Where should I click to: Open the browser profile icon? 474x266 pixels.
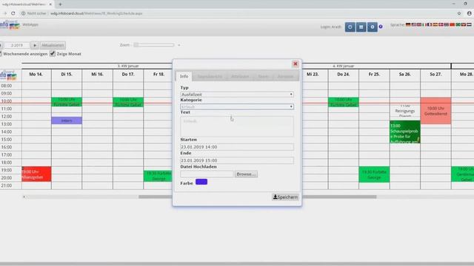(469, 13)
